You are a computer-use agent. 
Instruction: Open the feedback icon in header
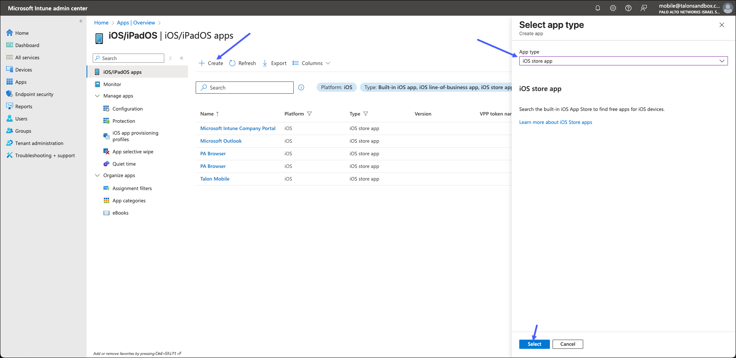pyautogui.click(x=644, y=8)
